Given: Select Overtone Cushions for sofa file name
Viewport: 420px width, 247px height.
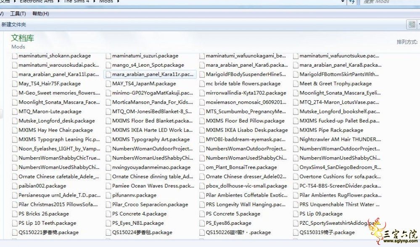Looking at the screenshot, I should [340, 177].
